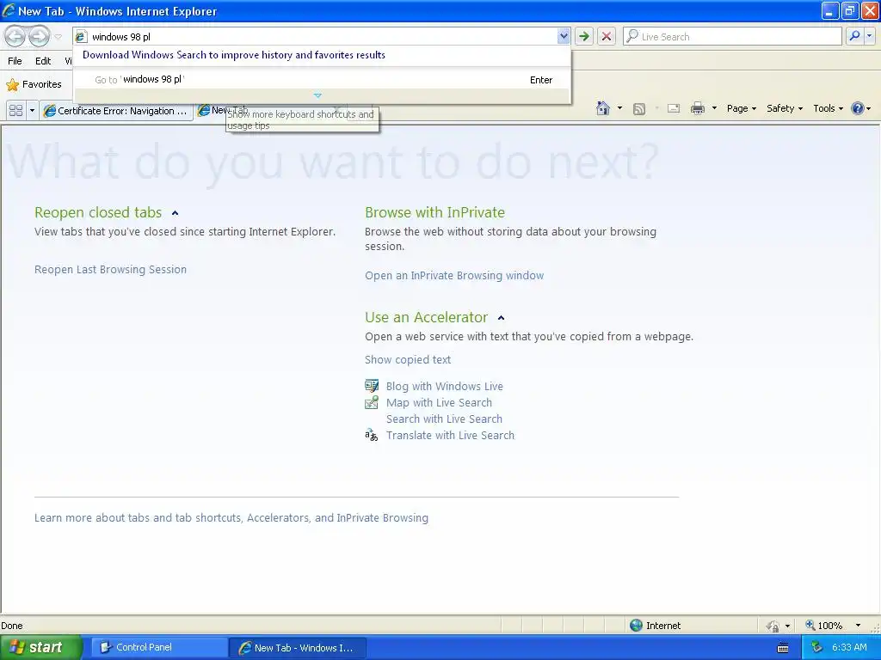Click the Read Mail toolbar icon
The width and height of the screenshot is (881, 660).
[x=674, y=109]
